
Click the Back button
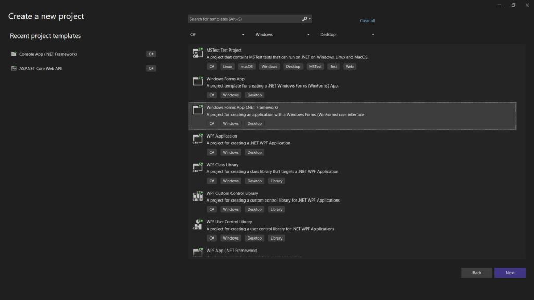point(477,273)
